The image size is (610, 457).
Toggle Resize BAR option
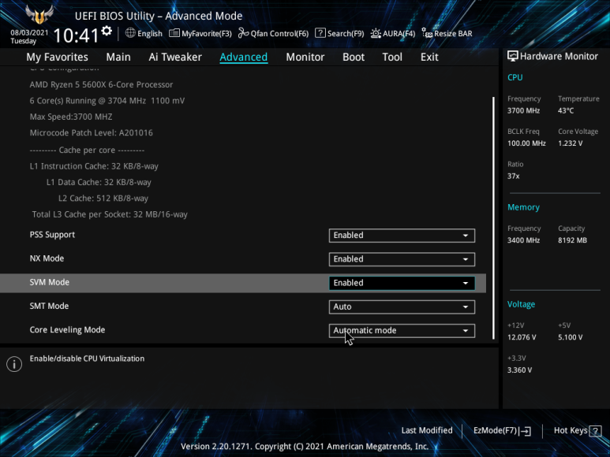pos(447,33)
